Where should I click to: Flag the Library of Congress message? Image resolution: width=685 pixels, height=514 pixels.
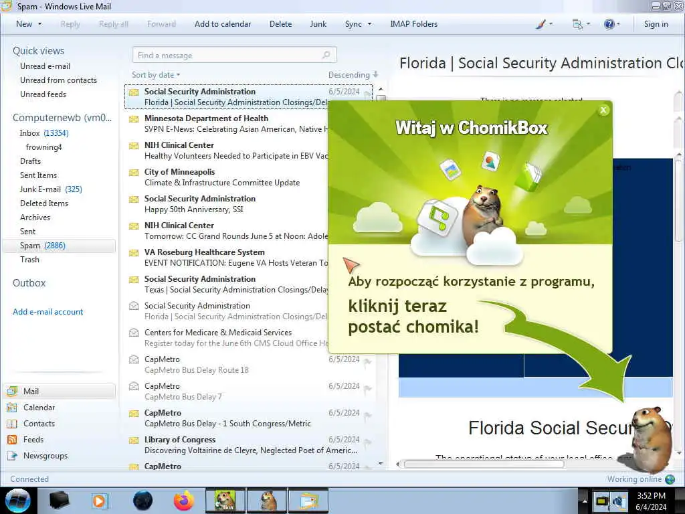[368, 442]
